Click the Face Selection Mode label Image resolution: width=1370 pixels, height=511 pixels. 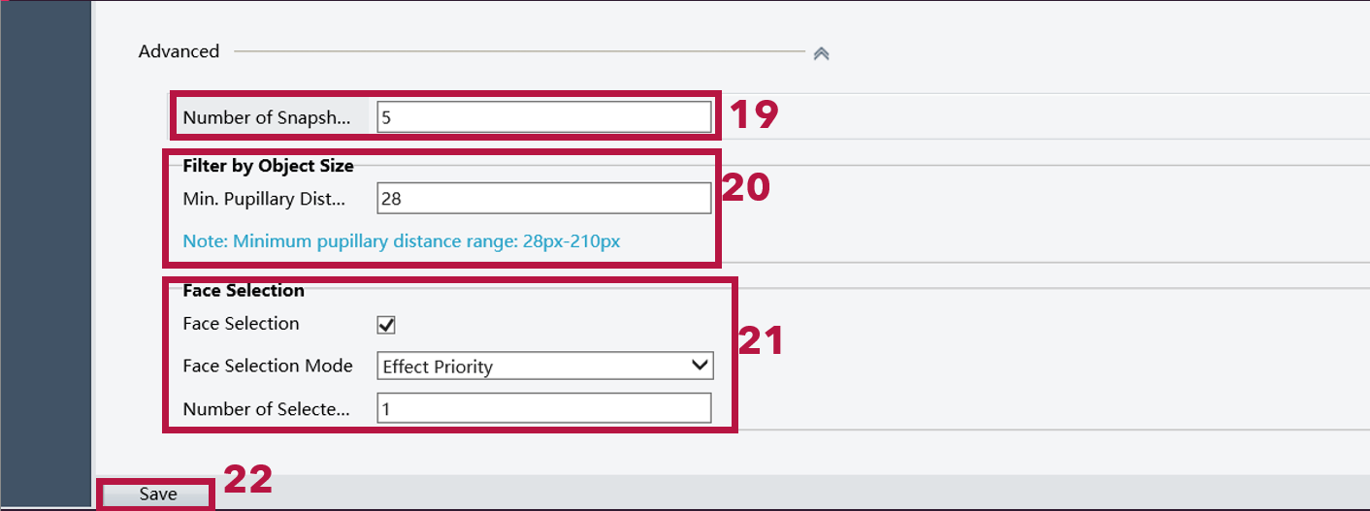click(x=268, y=366)
